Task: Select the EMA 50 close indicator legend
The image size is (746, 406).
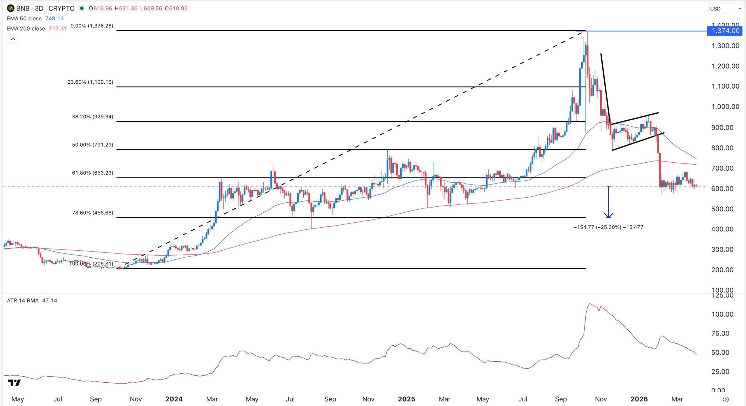Action: pyautogui.click(x=24, y=18)
